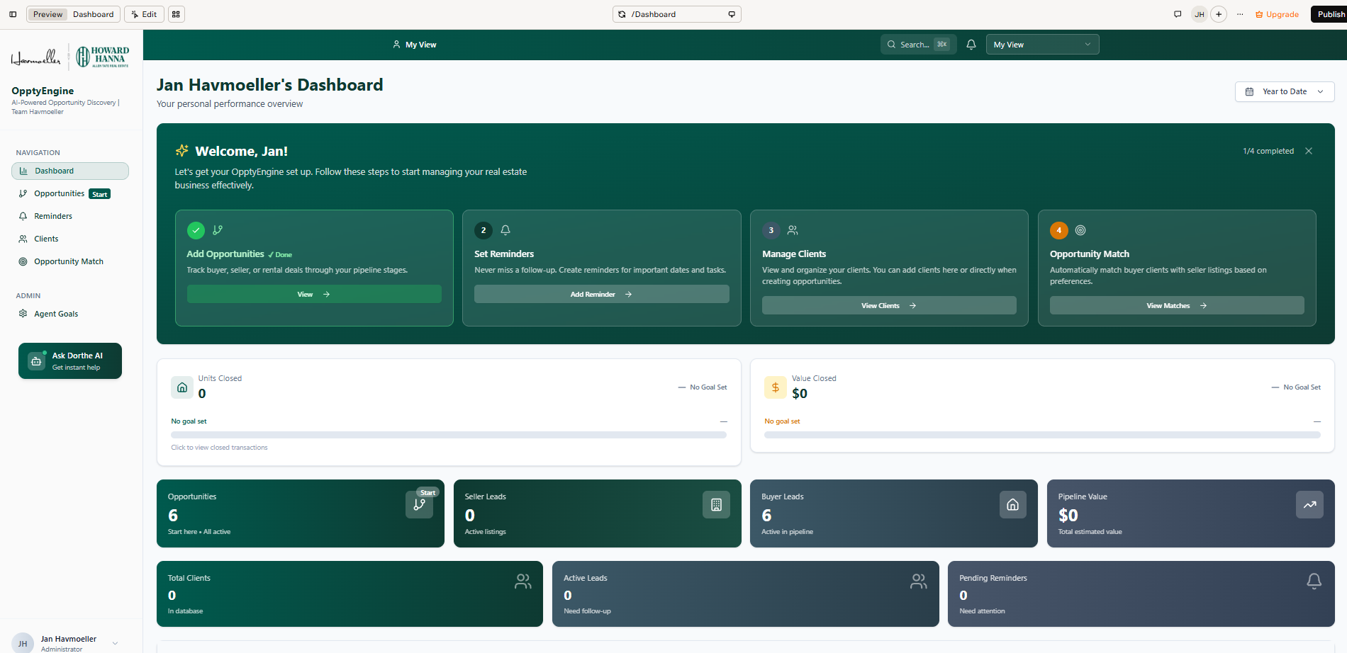Open the Year to Date dropdown

(x=1285, y=91)
